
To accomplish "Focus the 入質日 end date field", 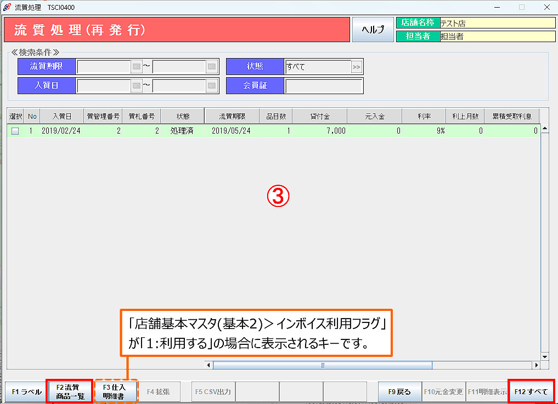I will (179, 85).
